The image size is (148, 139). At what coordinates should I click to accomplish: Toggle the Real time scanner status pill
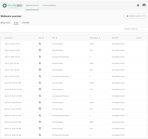click(x=136, y=16)
